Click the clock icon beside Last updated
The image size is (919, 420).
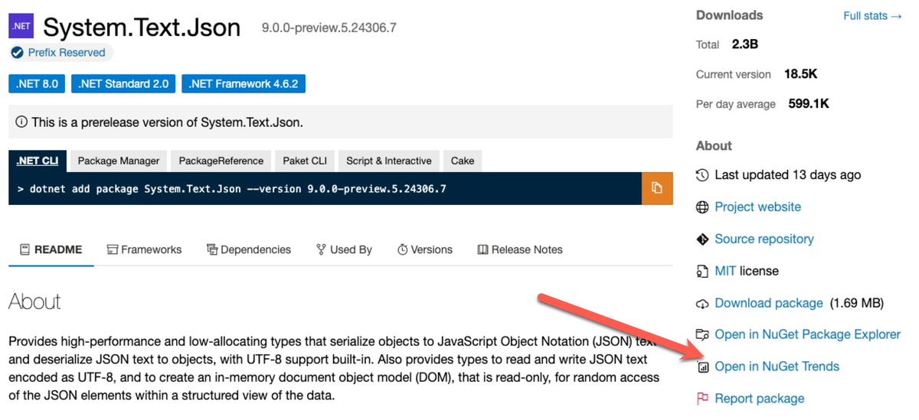click(702, 175)
